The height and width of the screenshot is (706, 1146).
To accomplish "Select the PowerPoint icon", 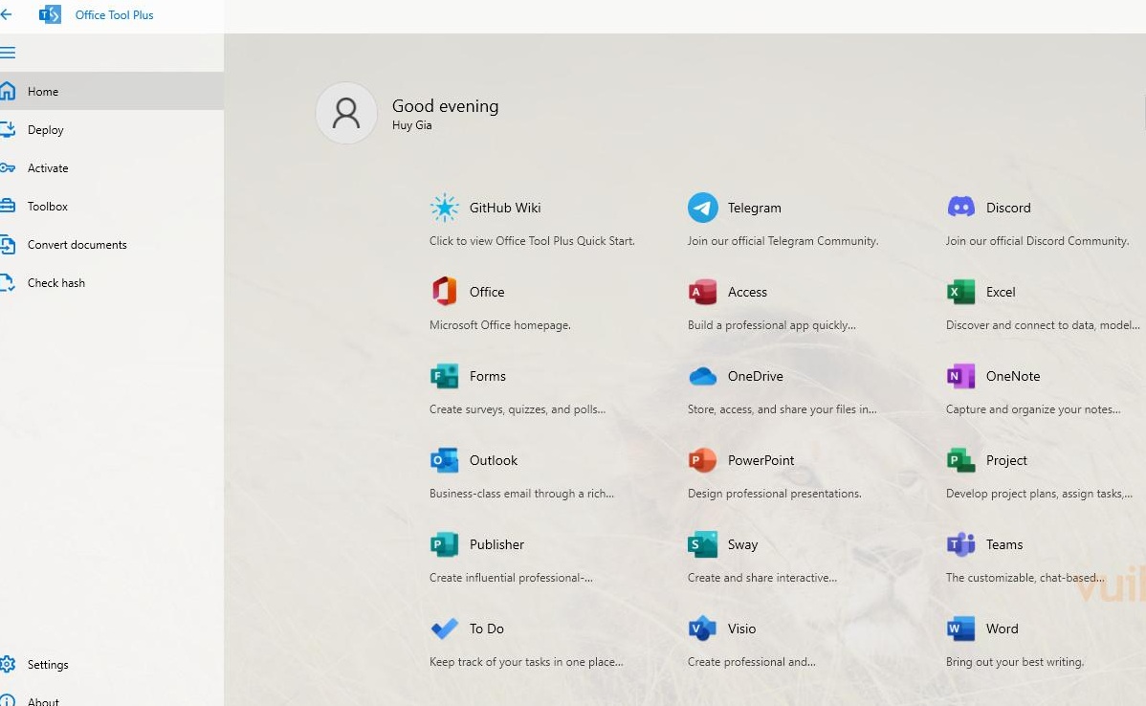I will (702, 460).
